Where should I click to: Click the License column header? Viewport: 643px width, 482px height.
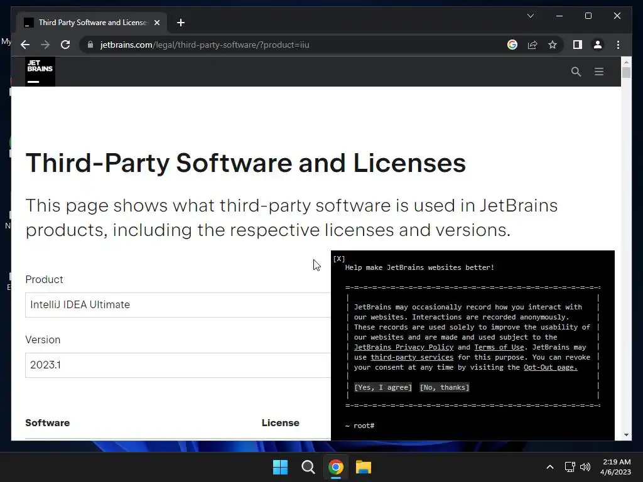[281, 422]
